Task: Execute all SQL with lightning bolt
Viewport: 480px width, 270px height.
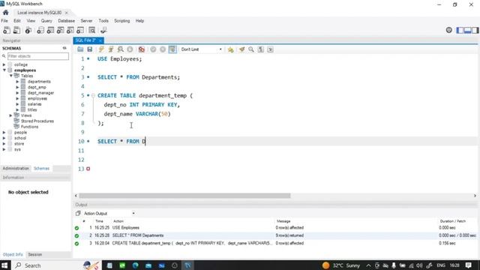Action: 101,49
